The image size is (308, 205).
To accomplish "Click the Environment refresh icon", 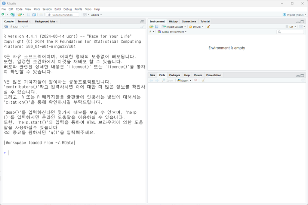I will click(x=301, y=27).
